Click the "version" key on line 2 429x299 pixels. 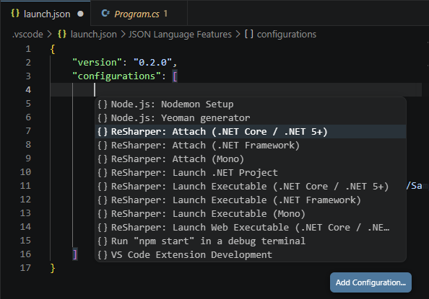point(97,63)
